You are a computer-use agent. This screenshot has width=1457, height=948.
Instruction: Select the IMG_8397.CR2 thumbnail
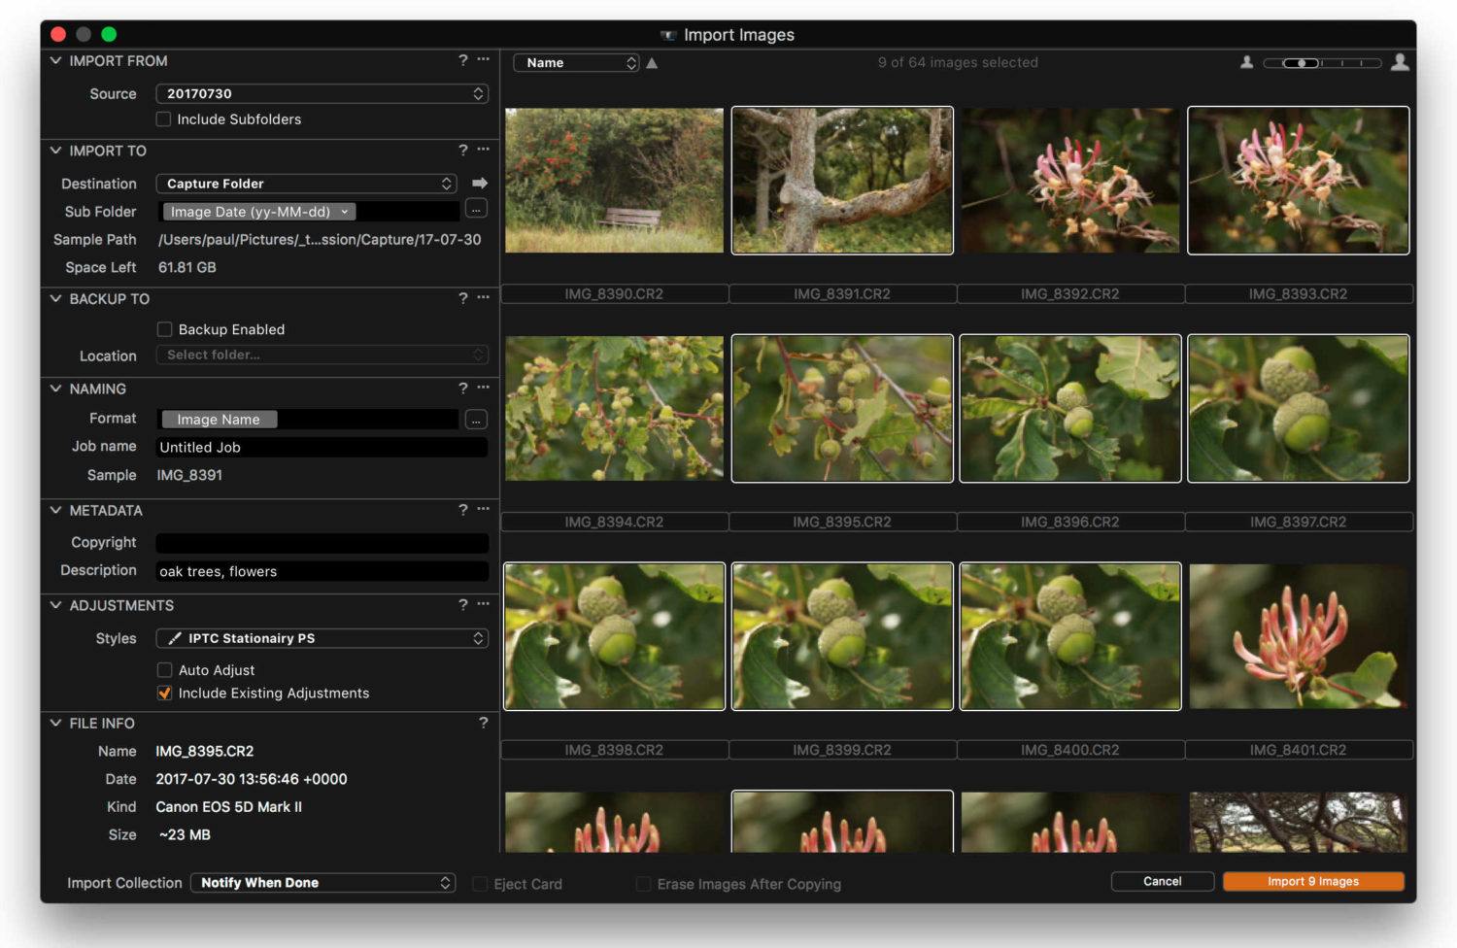(x=1298, y=408)
